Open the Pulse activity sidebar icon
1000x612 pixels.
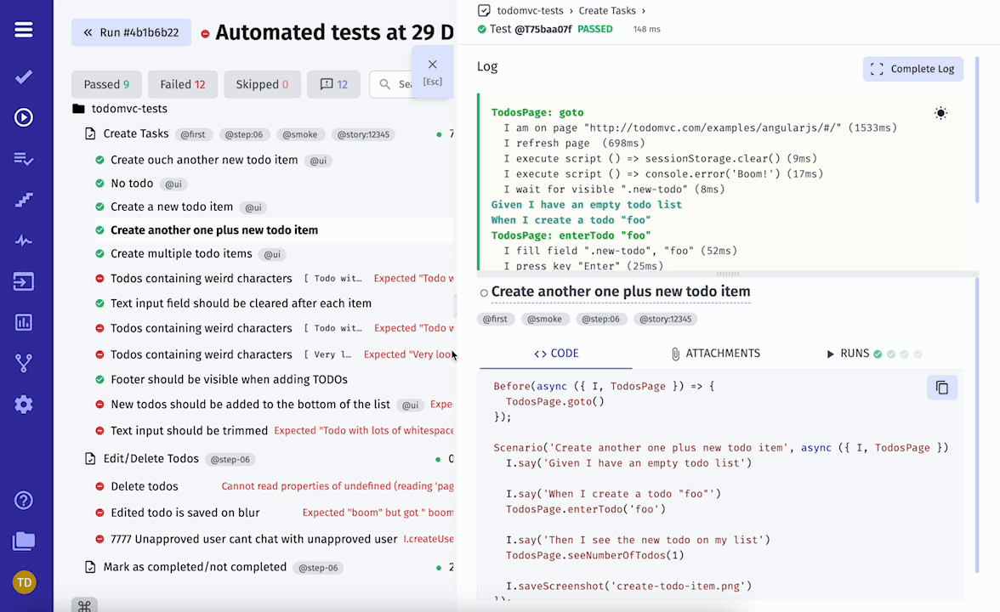coord(24,241)
